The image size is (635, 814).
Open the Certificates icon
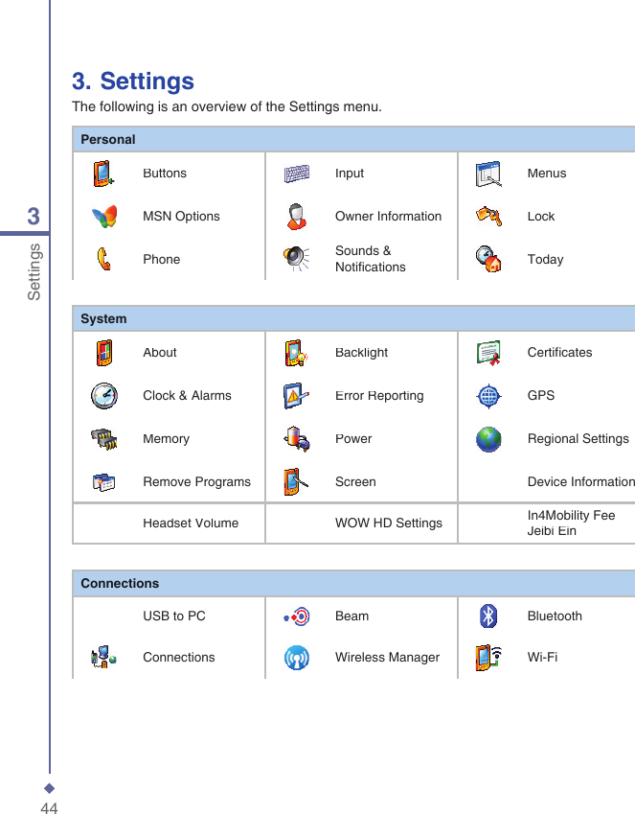488,353
